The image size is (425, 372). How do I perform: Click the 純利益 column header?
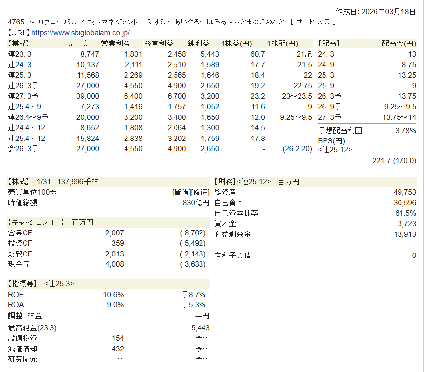(x=199, y=44)
